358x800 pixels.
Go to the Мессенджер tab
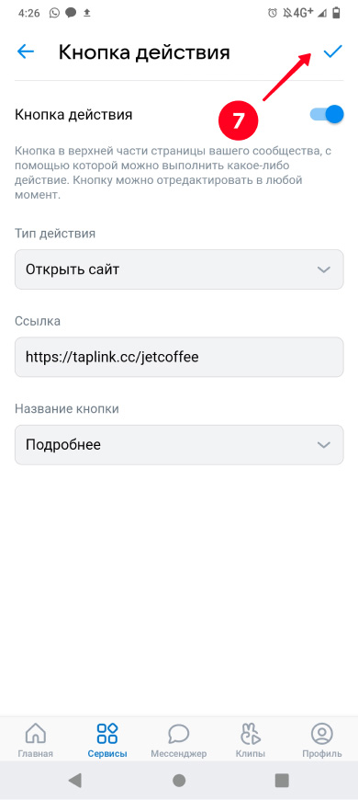tap(179, 739)
